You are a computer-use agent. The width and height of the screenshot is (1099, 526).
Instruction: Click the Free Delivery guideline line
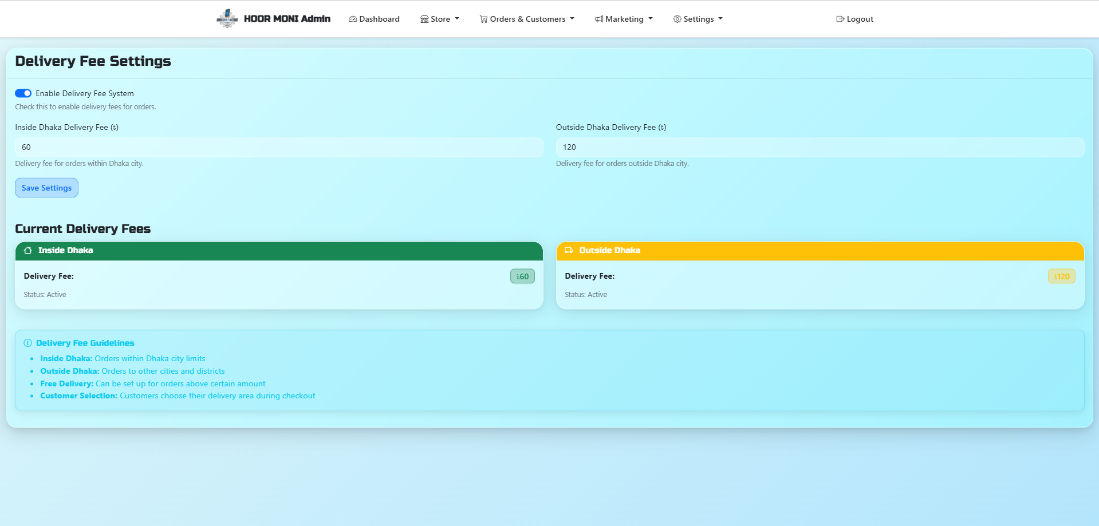coord(153,383)
